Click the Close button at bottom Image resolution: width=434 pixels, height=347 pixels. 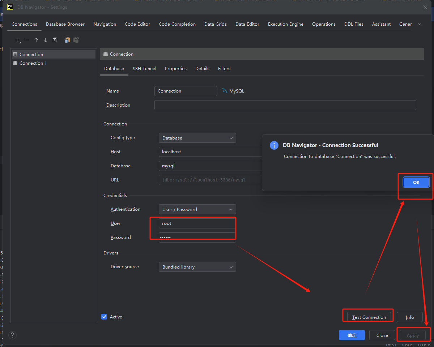(x=382, y=335)
